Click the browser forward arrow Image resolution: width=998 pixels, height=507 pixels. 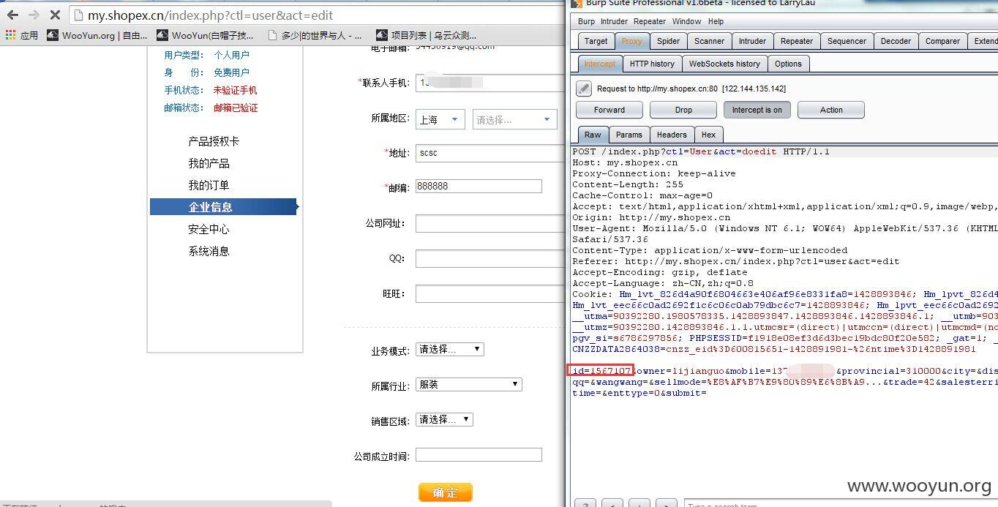34,15
